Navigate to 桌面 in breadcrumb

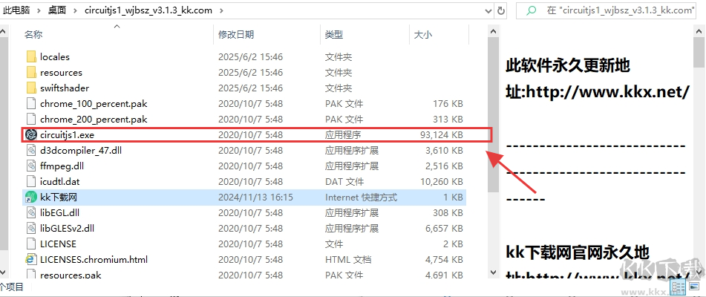pyautogui.click(x=57, y=10)
